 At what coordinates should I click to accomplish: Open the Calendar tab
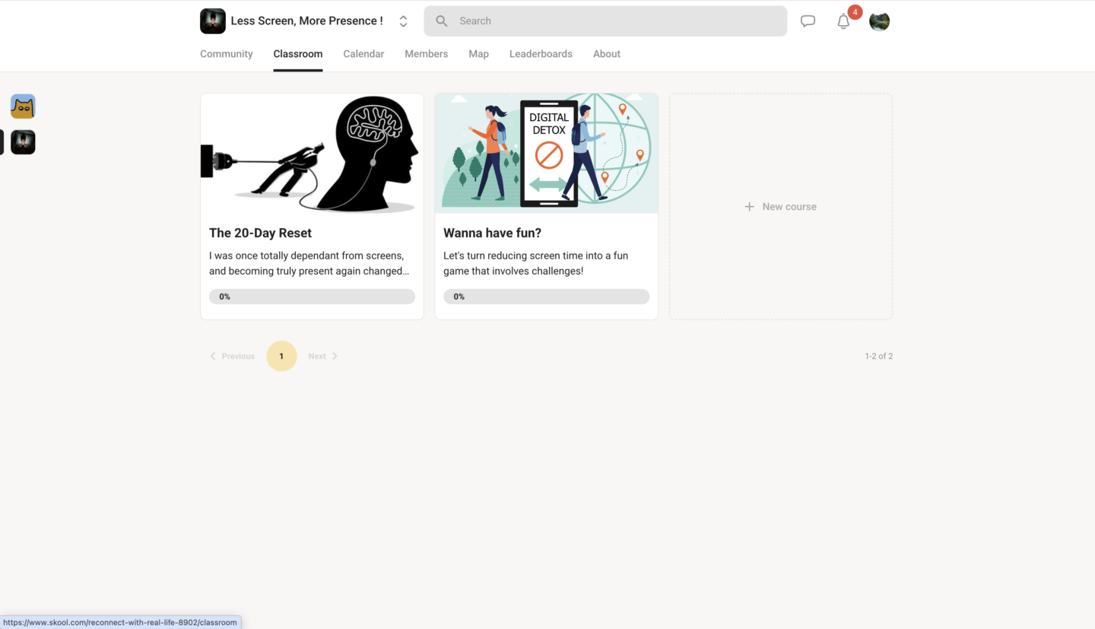(363, 54)
